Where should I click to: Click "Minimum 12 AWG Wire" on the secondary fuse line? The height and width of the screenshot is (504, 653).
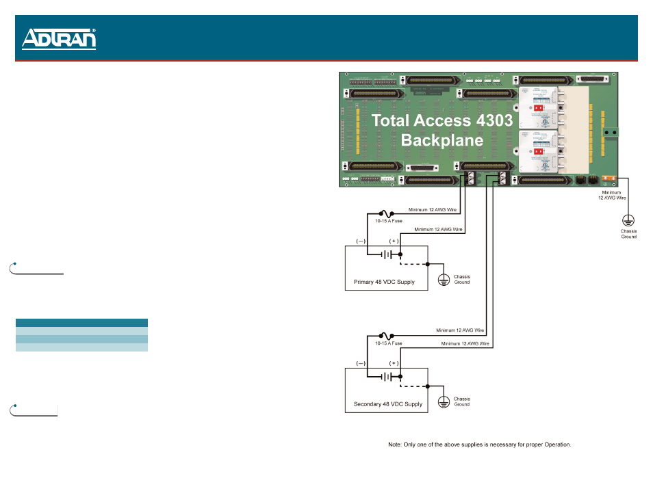[x=460, y=330]
